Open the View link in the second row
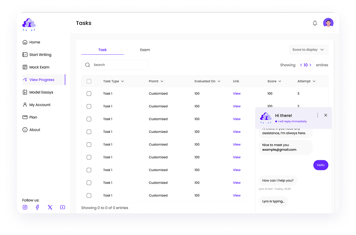This screenshot has width=356, height=235. [236, 106]
